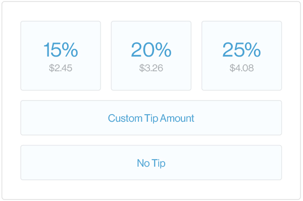This screenshot has width=303, height=201.
Task: Tap the $4.08 tip amount
Action: [241, 68]
